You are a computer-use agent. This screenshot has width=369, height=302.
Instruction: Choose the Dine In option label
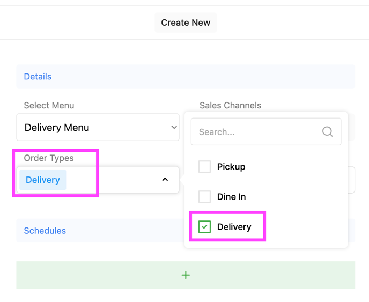pos(231,197)
